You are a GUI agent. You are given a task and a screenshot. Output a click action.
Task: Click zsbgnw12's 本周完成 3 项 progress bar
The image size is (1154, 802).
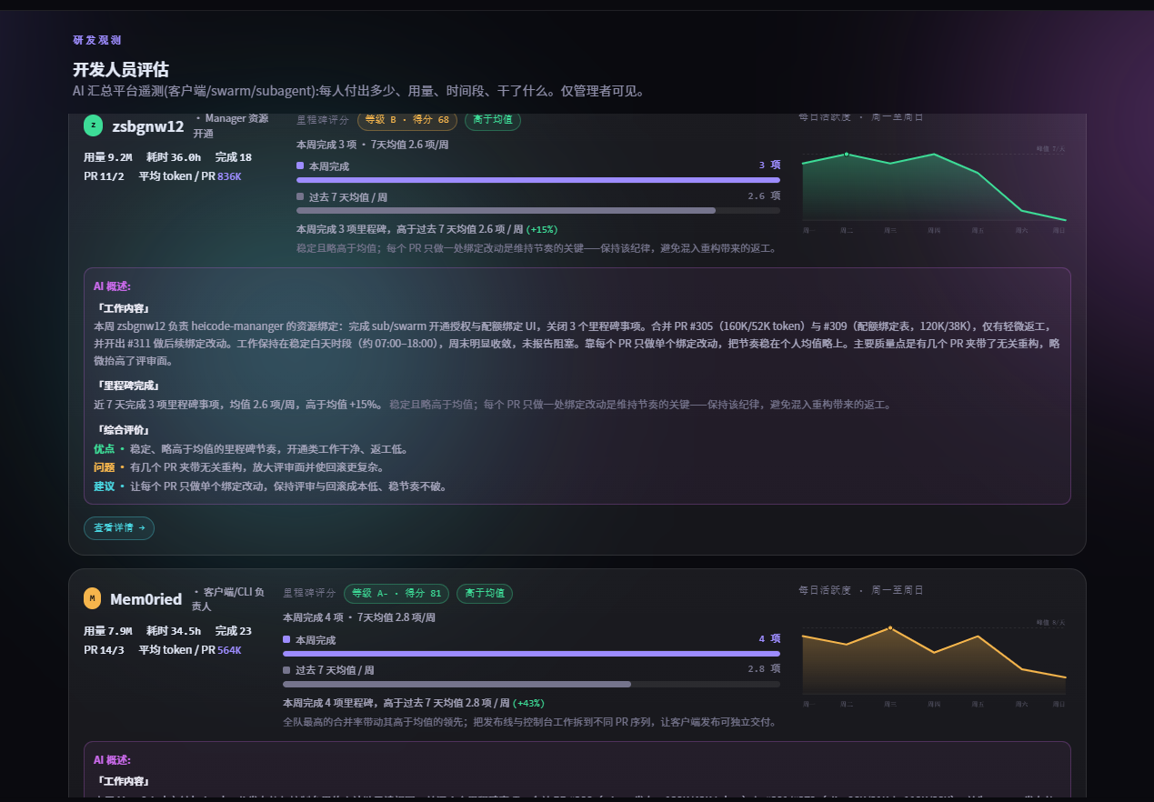pos(538,180)
